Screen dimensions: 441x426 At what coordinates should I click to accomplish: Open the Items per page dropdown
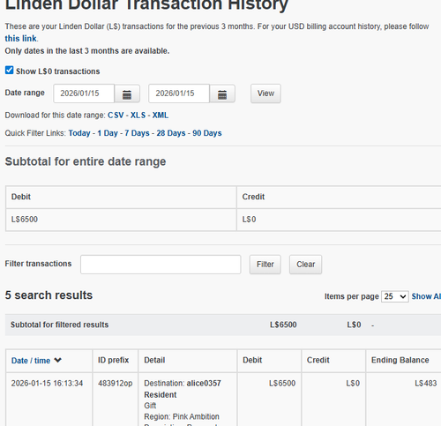point(394,296)
